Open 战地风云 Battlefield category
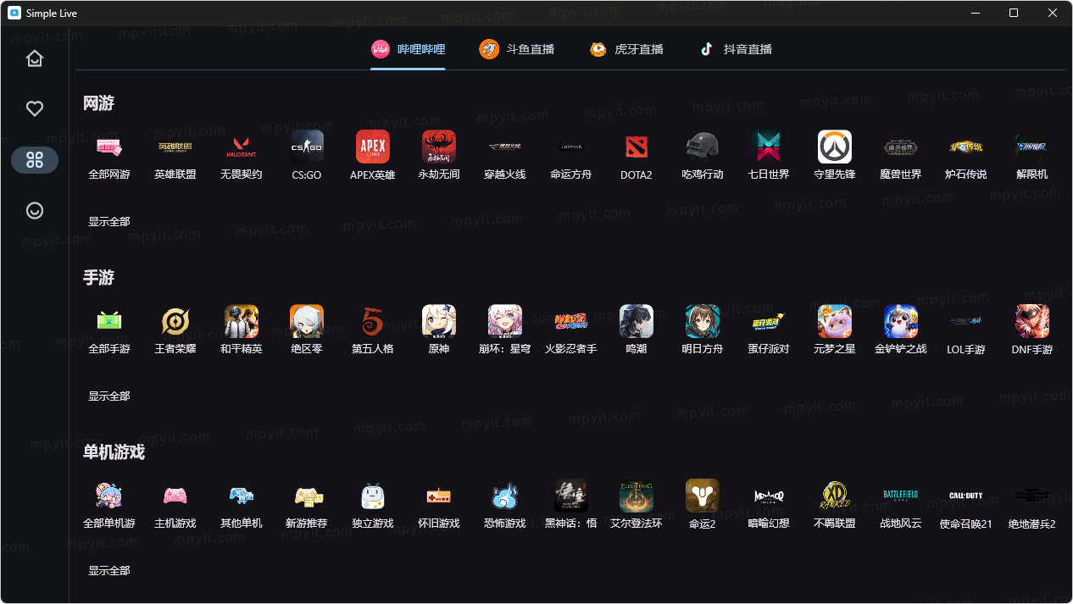This screenshot has height=604, width=1073. pos(901,504)
